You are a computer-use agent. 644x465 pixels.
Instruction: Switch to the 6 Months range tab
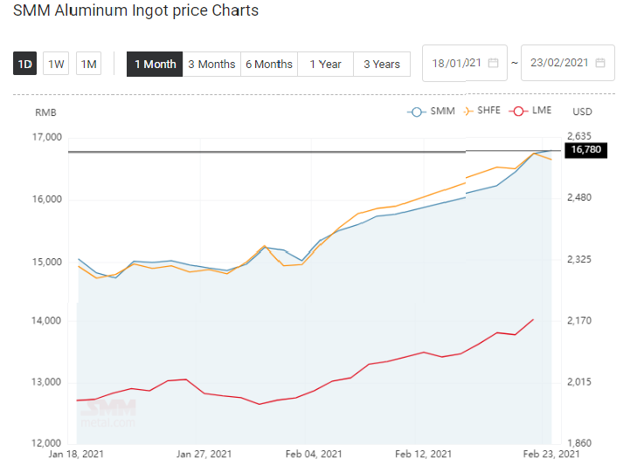[269, 64]
